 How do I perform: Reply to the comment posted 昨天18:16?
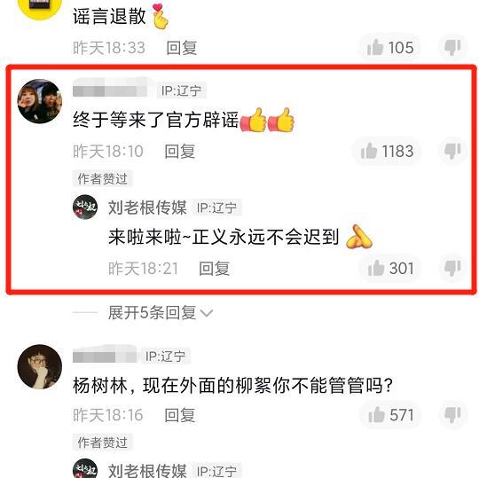(179, 415)
